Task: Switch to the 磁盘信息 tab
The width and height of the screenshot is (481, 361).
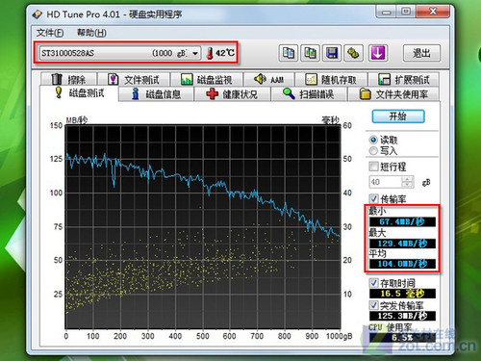Action: (156, 94)
